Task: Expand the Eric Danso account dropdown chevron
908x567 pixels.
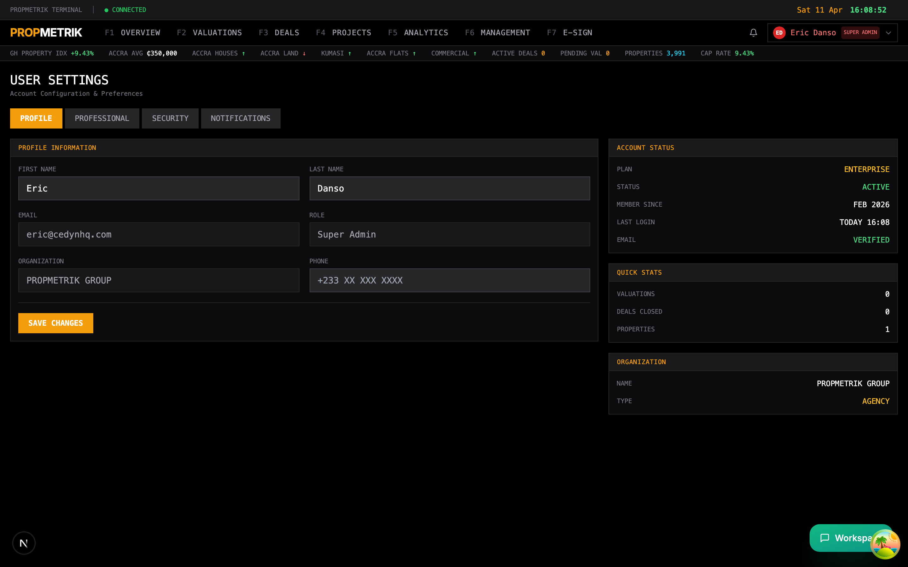Action: (x=888, y=33)
